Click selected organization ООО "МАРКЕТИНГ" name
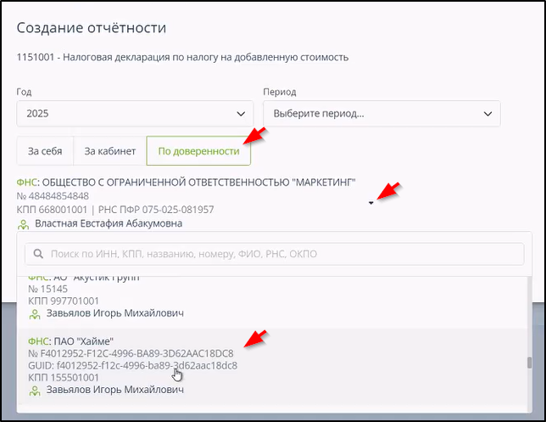Screen dimensions: 546x422 tap(198, 183)
